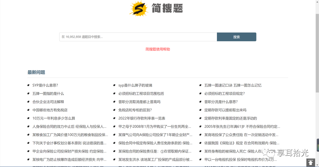The image size is (319, 167).
Task: Open 普职分流取消是都上普高吗
Action: pyautogui.click(x=139, y=102)
